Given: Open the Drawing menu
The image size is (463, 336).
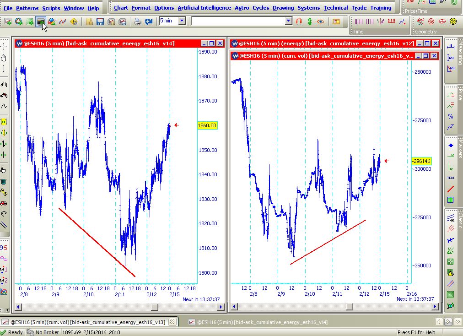Looking at the screenshot, I should pyautogui.click(x=283, y=8).
